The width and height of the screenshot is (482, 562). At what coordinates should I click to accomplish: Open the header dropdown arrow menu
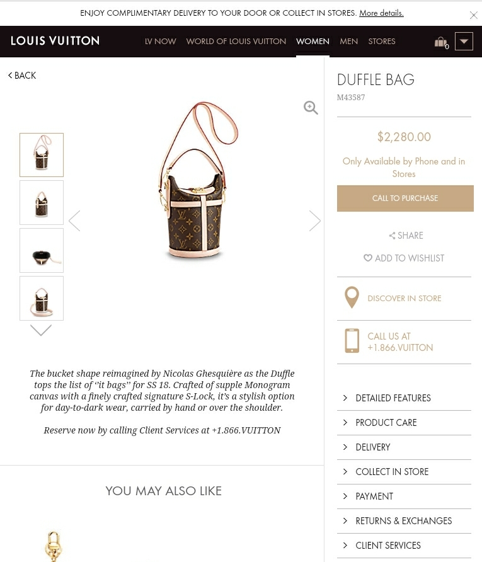464,41
